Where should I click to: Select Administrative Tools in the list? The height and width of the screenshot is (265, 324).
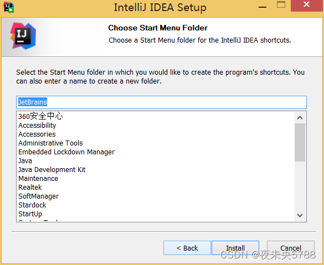[50, 143]
